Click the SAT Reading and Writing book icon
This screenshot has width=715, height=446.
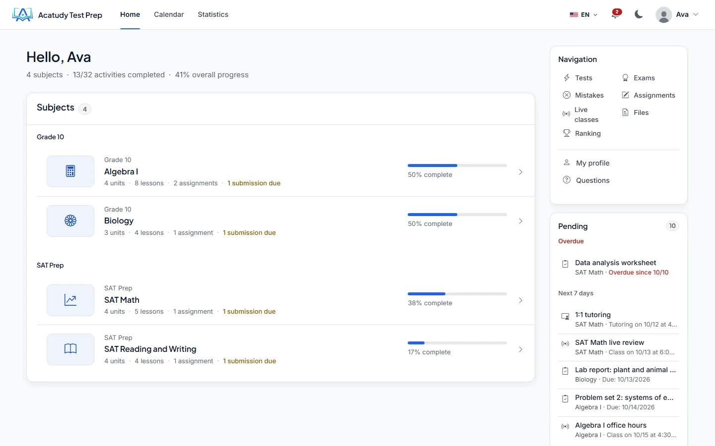pyautogui.click(x=71, y=349)
